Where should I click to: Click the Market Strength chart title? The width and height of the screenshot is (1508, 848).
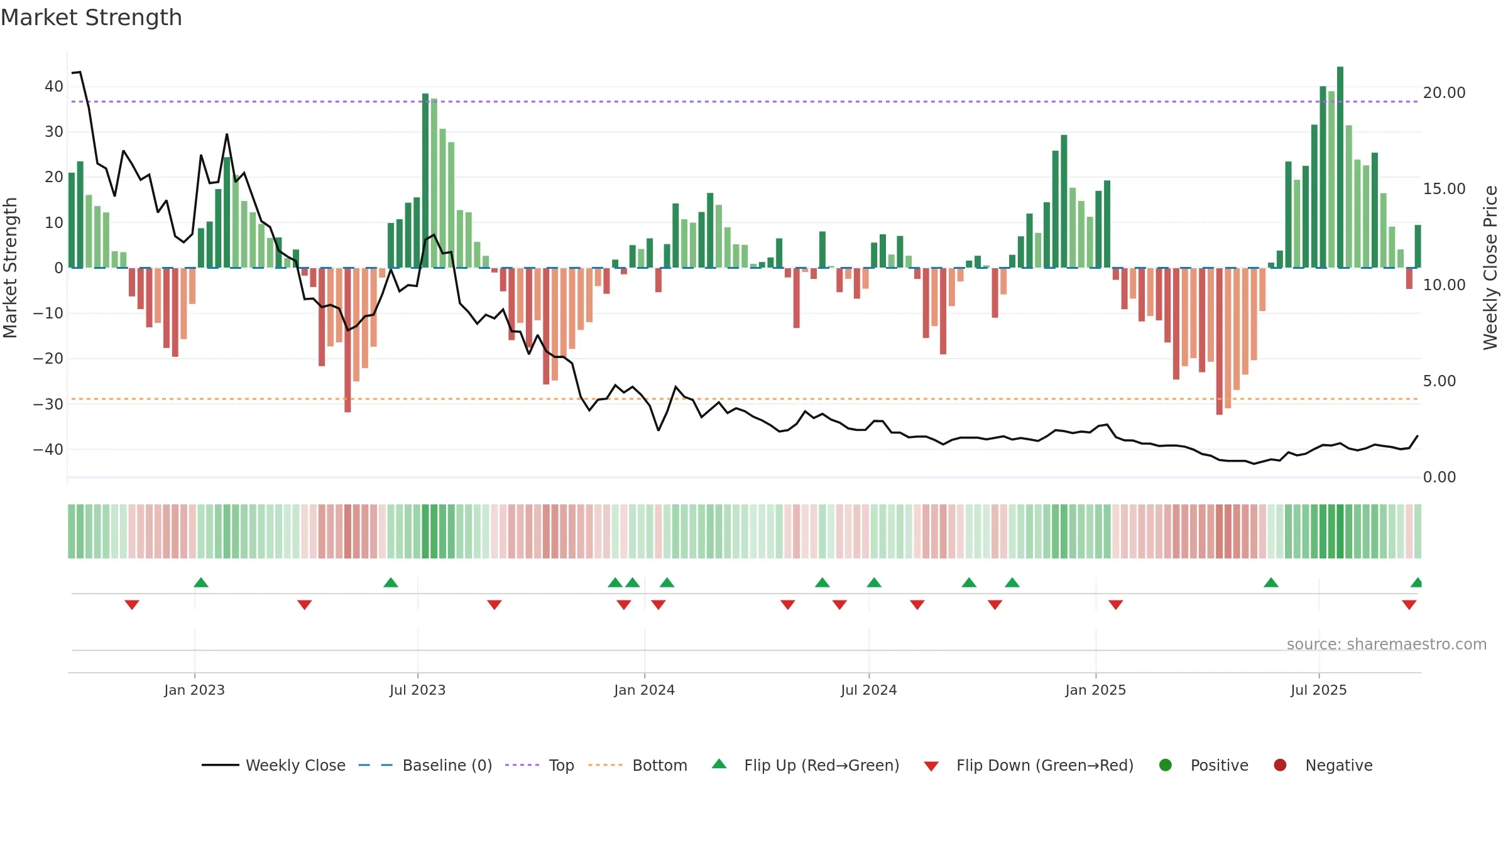(91, 18)
